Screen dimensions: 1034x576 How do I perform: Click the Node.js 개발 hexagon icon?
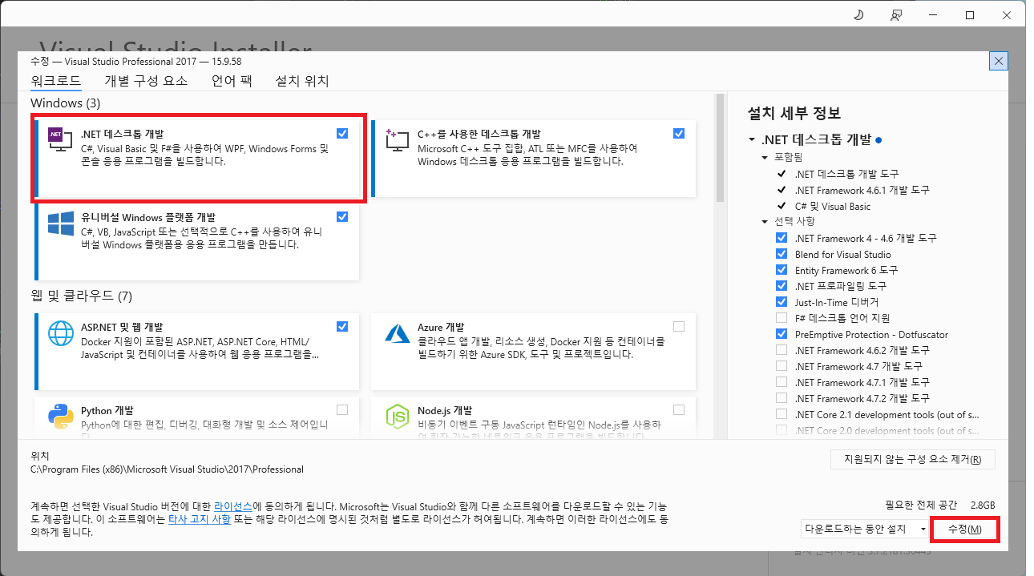[398, 415]
